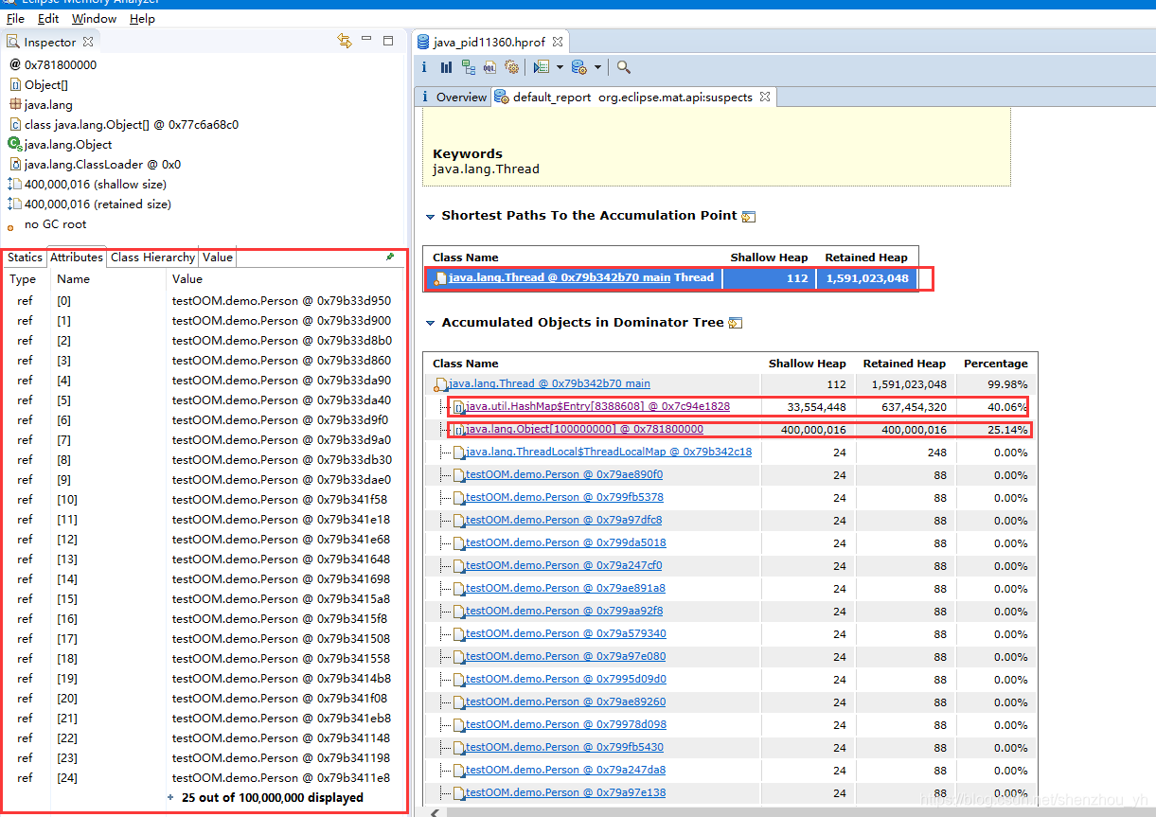The width and height of the screenshot is (1156, 817).
Task: Open the File menu
Action: (x=15, y=18)
